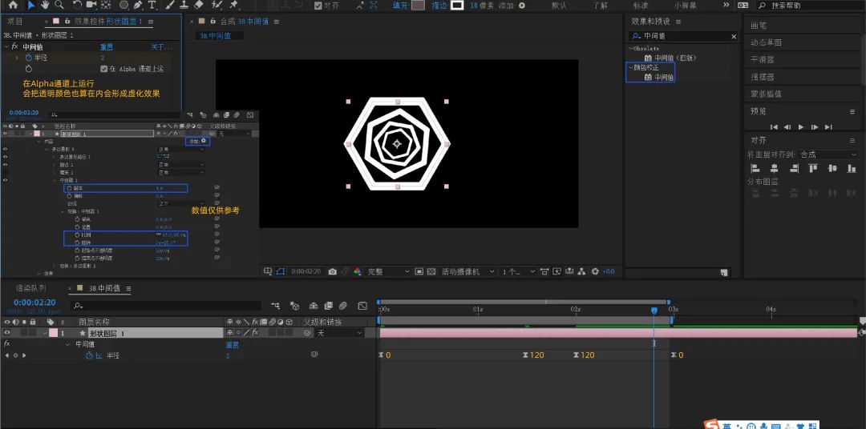
Task: Switch to the 小屏幕 workspace
Action: click(685, 6)
